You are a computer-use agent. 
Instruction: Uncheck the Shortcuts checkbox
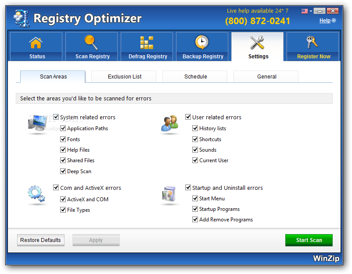coord(195,139)
